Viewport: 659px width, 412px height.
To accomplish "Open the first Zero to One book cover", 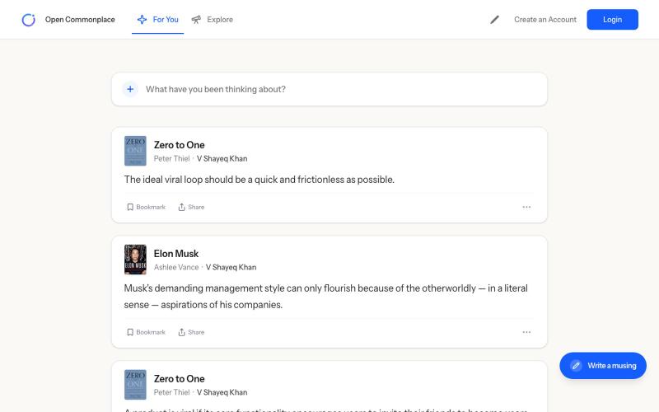I will pos(135,151).
